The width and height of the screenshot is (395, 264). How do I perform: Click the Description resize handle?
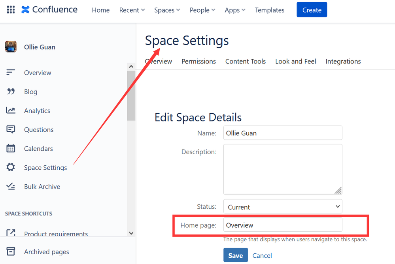coord(338,191)
